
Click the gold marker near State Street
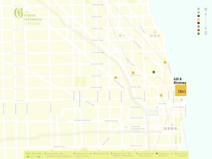coord(161,95)
